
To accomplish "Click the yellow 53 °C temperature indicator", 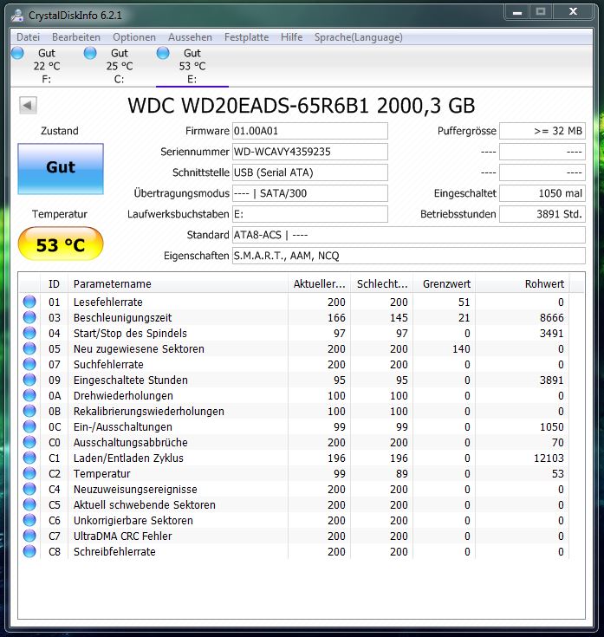I will (61, 244).
